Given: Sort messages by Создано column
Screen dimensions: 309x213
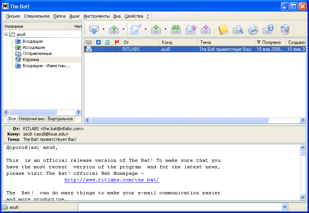Looking at the screenshot, I should point(296,42).
